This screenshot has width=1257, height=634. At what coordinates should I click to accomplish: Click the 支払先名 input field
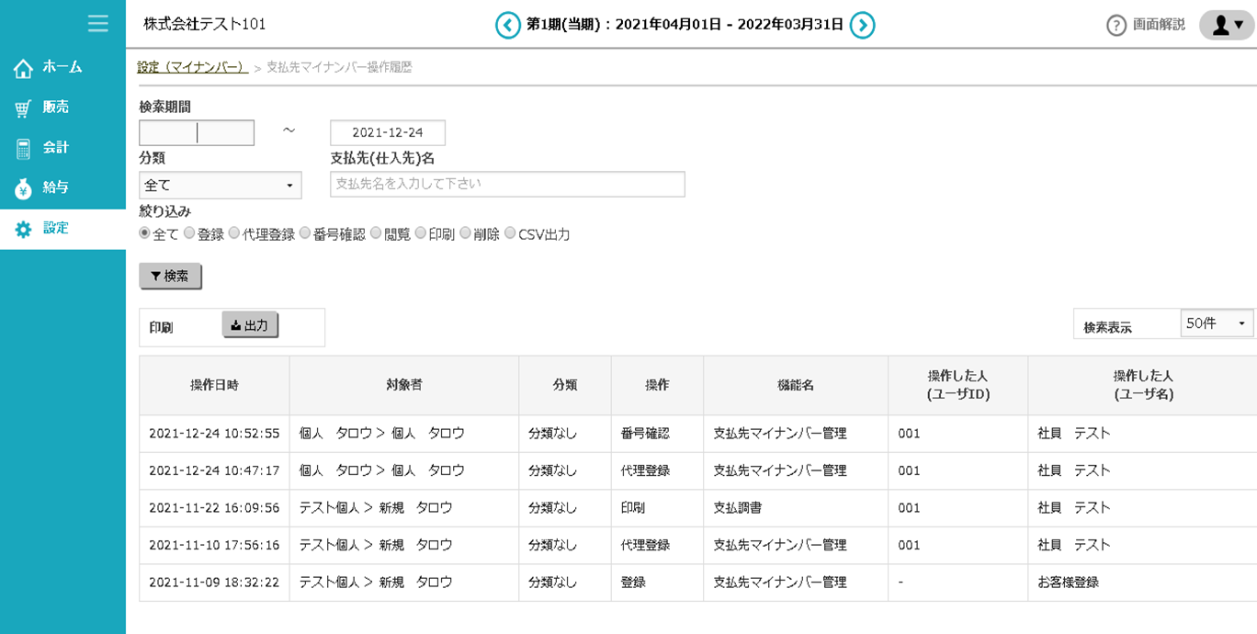[x=506, y=184]
